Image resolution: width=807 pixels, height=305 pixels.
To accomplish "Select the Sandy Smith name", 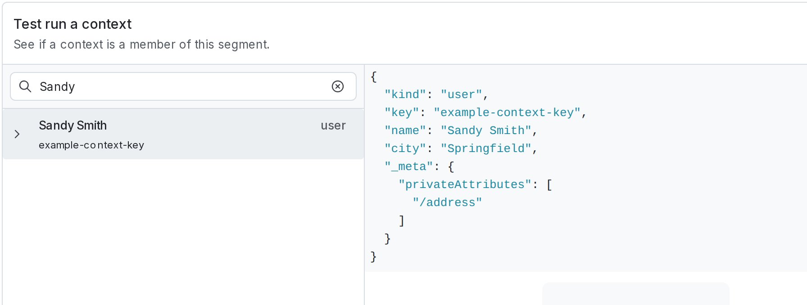I will click(x=73, y=126).
